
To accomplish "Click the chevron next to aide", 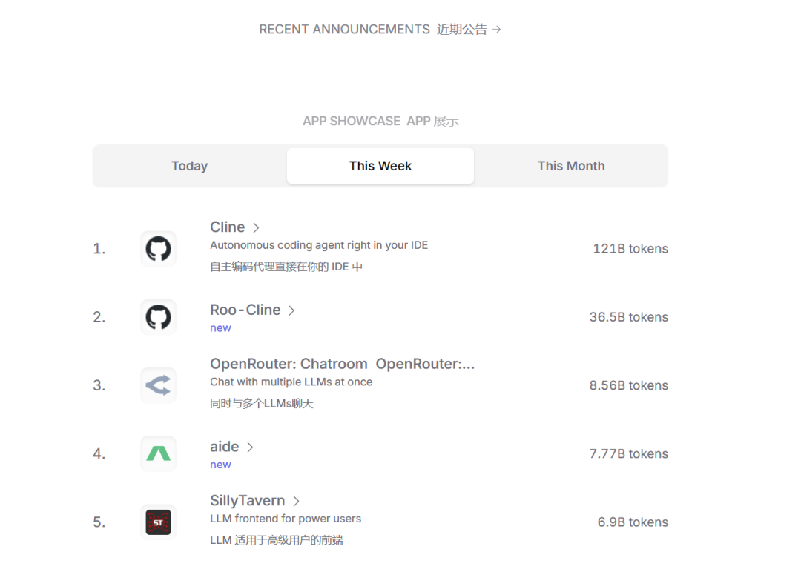I will (250, 447).
